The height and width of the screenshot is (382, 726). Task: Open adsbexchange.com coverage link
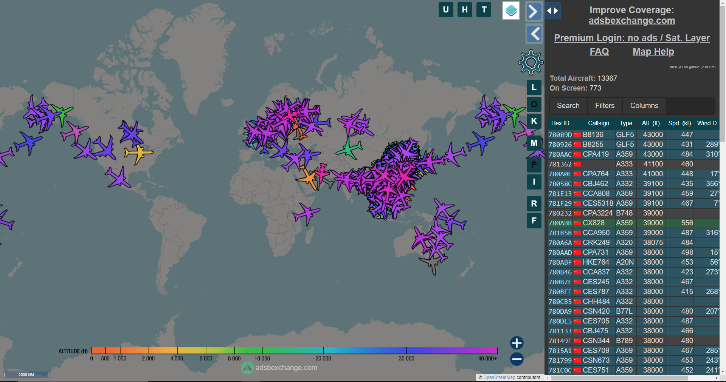[631, 21]
